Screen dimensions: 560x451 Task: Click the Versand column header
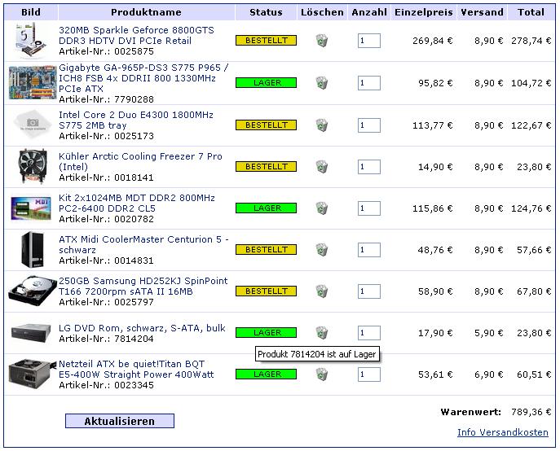coord(482,12)
